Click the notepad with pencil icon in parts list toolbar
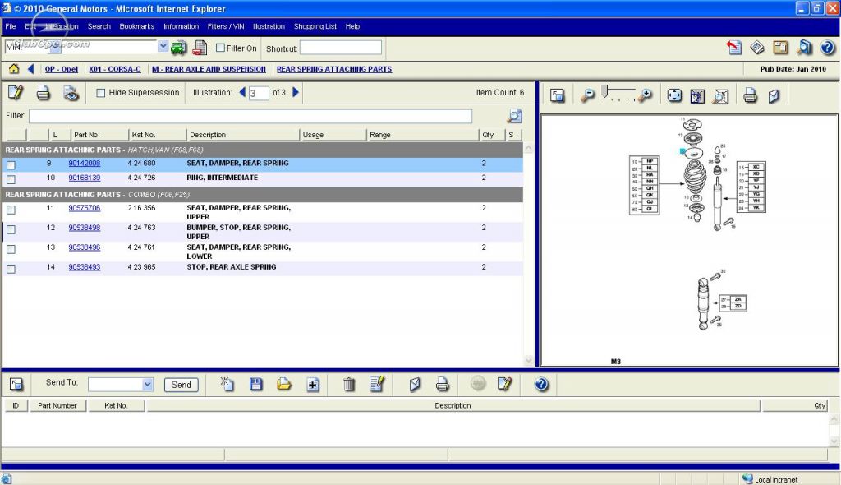841x485 pixels. pyautogui.click(x=16, y=92)
